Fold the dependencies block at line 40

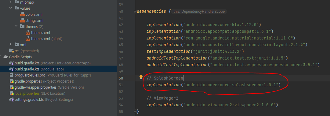[x=135, y=12]
